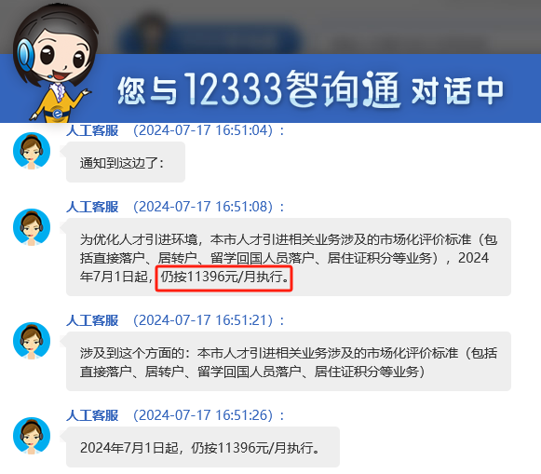Click the 您与12333智询通 对话中 banner title
This screenshot has width=541, height=474.
(x=310, y=89)
